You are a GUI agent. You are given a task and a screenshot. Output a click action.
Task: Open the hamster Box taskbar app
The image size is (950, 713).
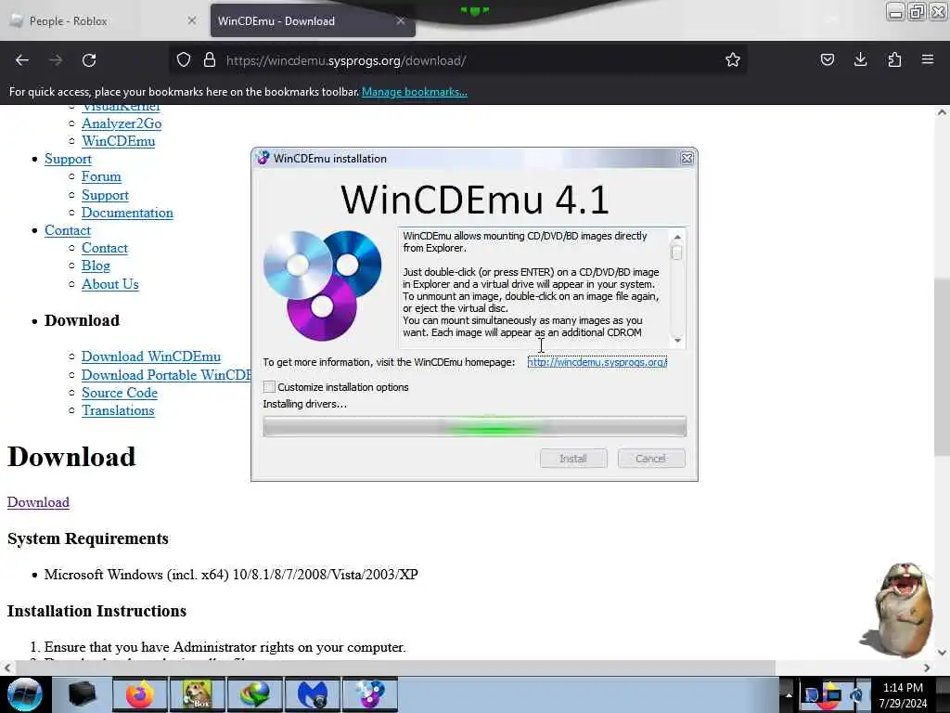[198, 694]
